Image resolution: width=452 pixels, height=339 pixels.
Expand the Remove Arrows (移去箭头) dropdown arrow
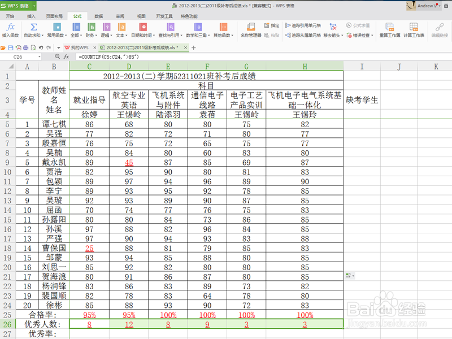tap(342, 36)
